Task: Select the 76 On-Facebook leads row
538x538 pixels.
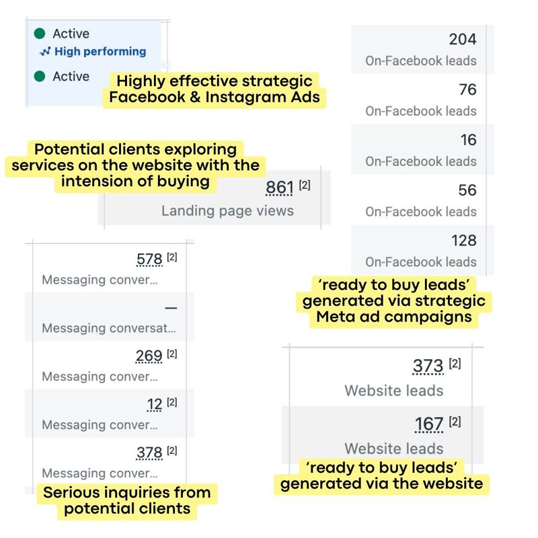Action: 422,99
